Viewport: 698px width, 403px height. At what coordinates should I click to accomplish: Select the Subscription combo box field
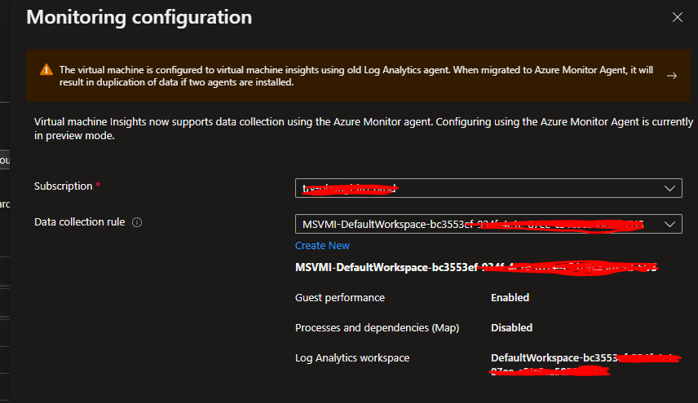click(x=488, y=188)
